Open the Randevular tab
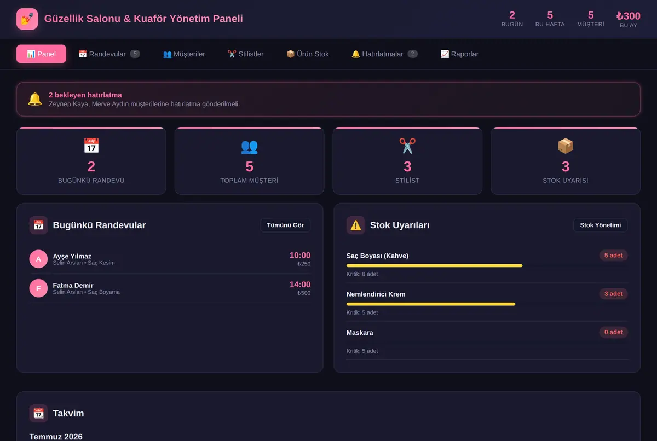This screenshot has height=441, width=657. click(x=109, y=54)
